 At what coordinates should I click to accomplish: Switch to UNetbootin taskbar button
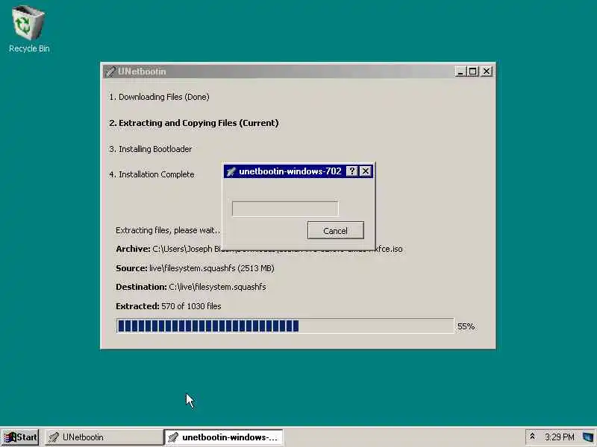click(x=104, y=437)
